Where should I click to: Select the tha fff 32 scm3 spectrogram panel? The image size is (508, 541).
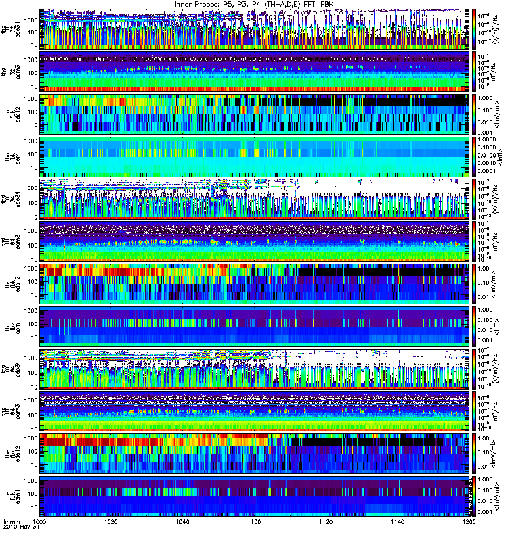coord(255,72)
